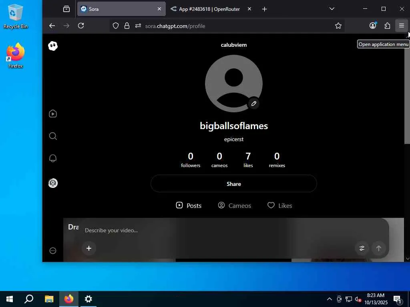Open a new browser tab
This screenshot has height=307, width=410.
pos(264,9)
